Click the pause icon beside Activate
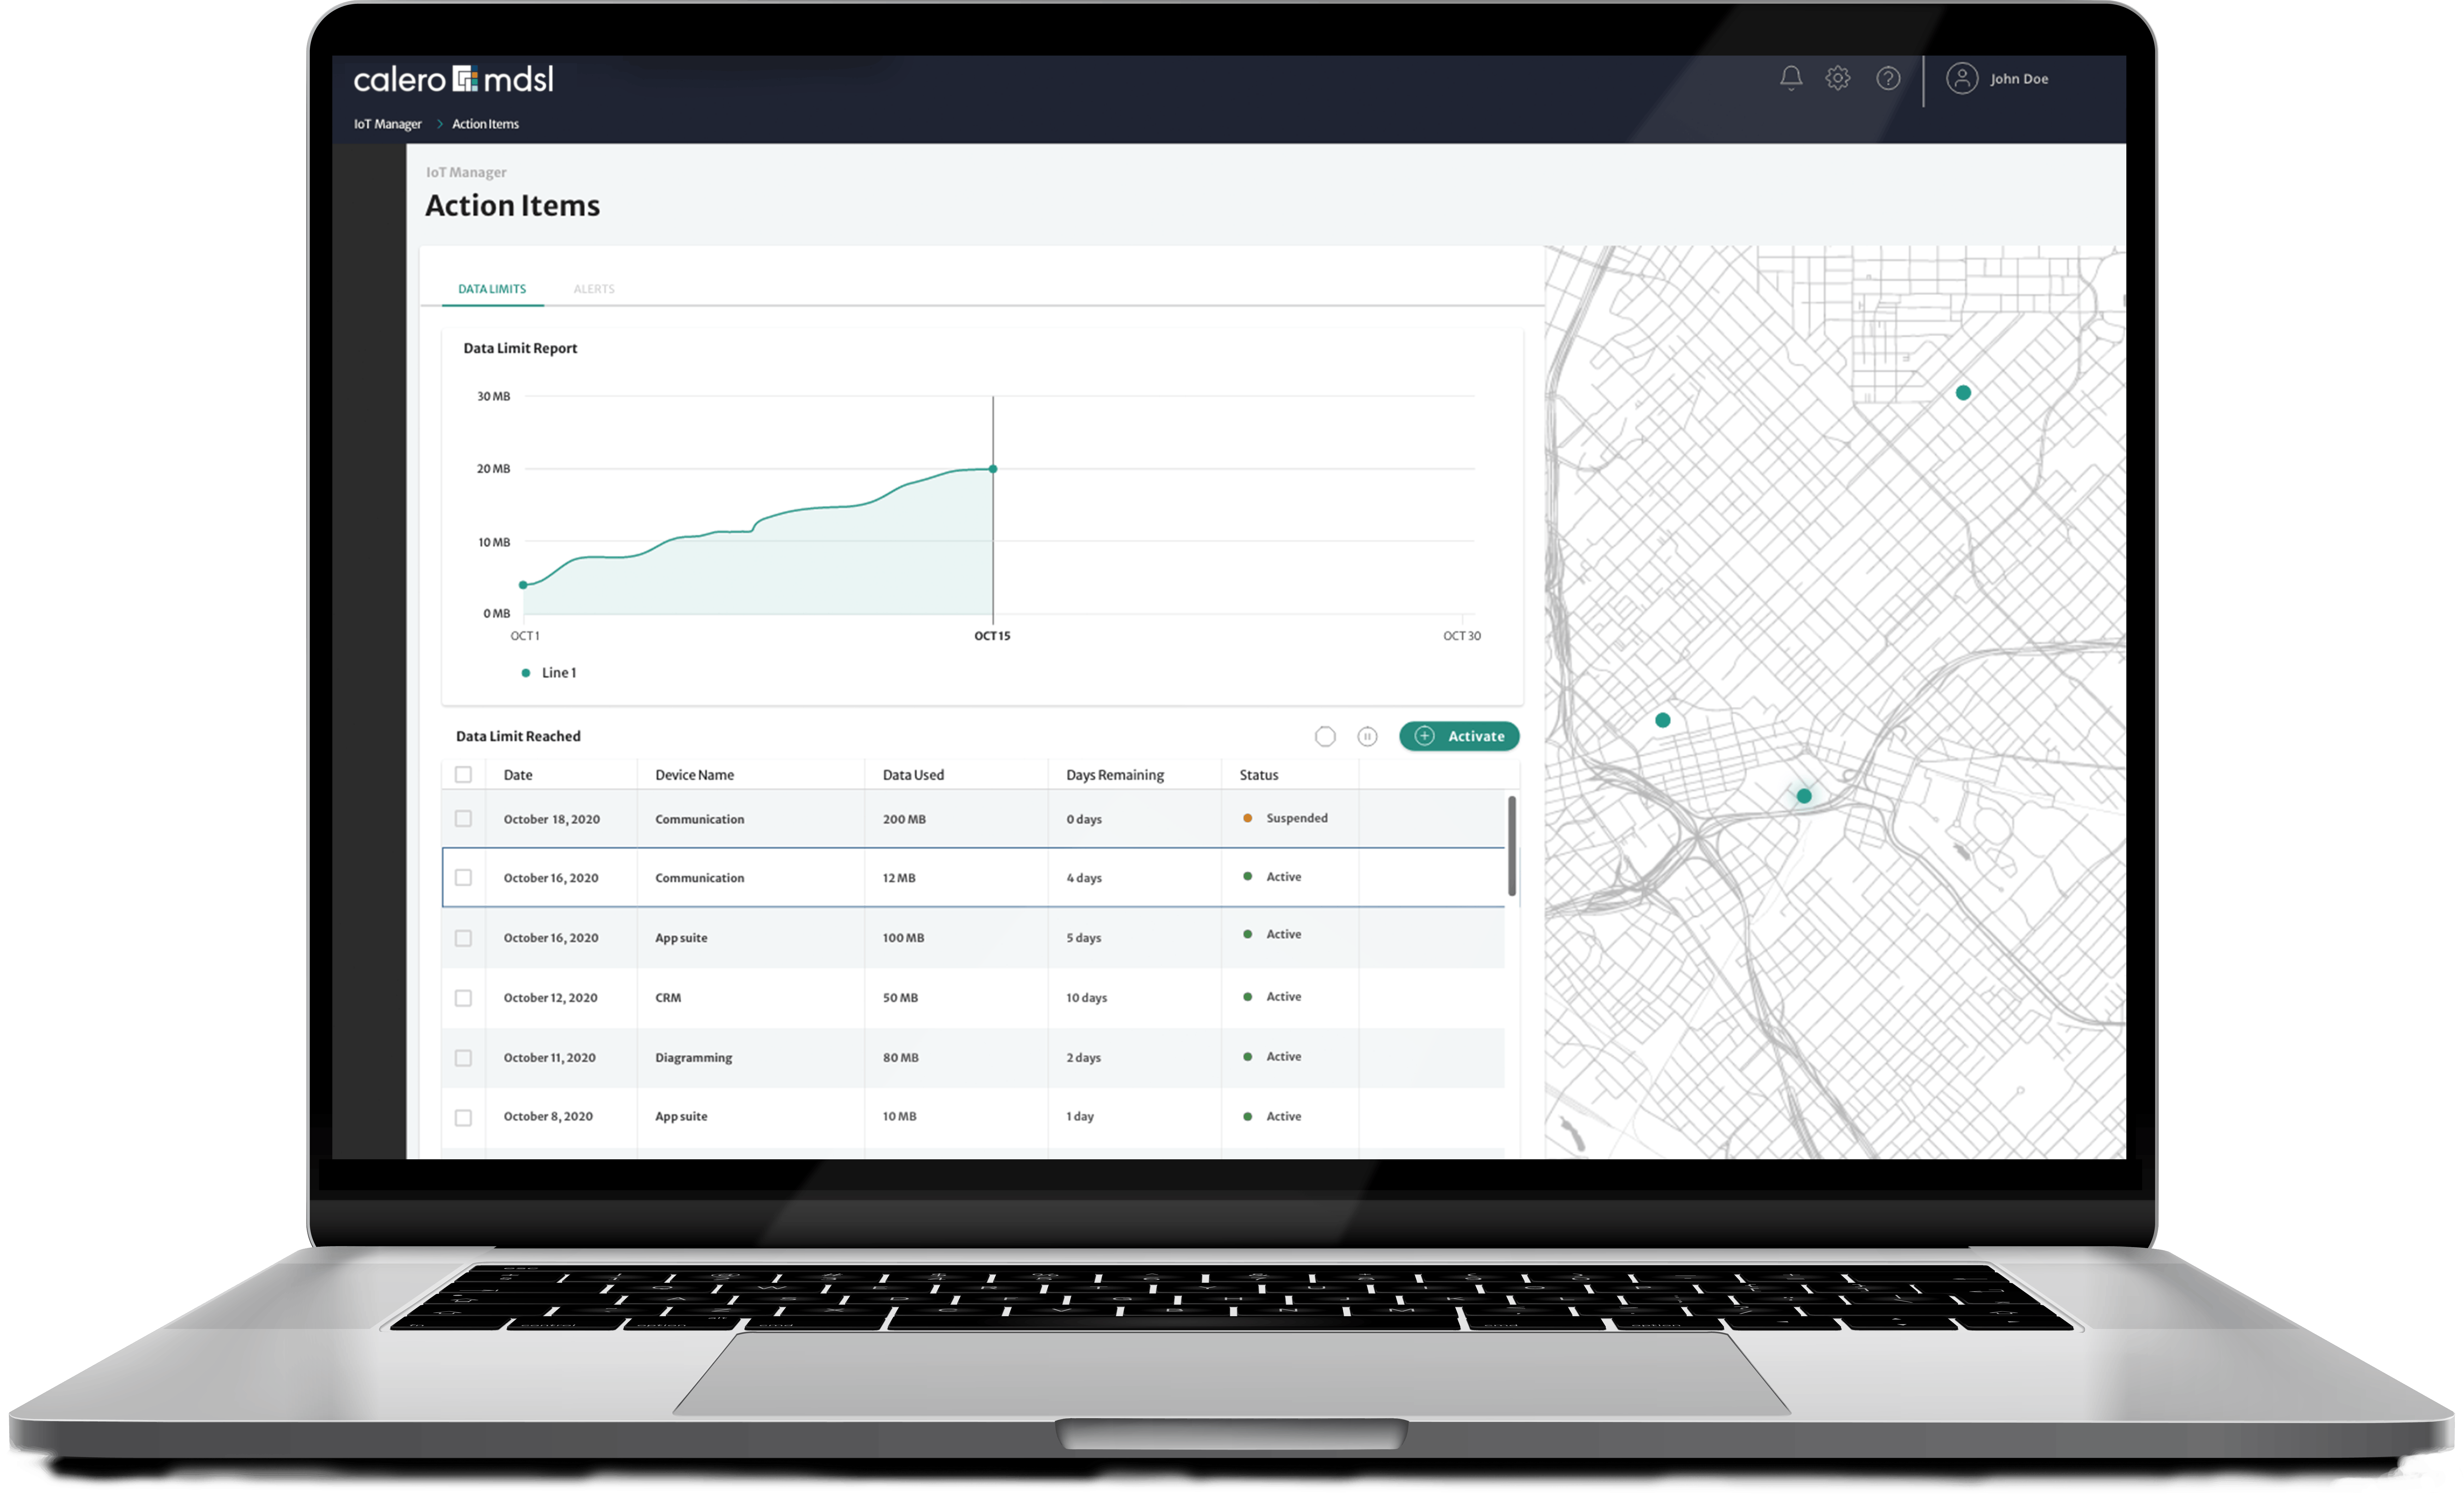 tap(1367, 737)
